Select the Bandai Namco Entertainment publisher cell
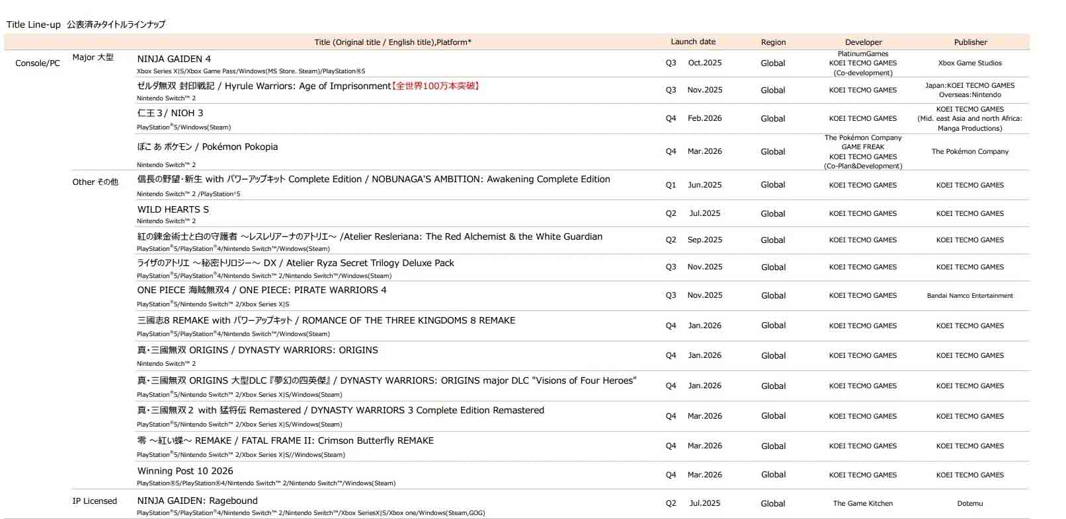The height and width of the screenshot is (519, 1066). coord(969,296)
